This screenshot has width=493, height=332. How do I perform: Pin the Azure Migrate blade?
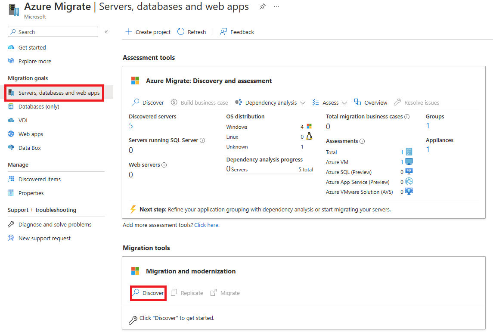[x=262, y=6]
